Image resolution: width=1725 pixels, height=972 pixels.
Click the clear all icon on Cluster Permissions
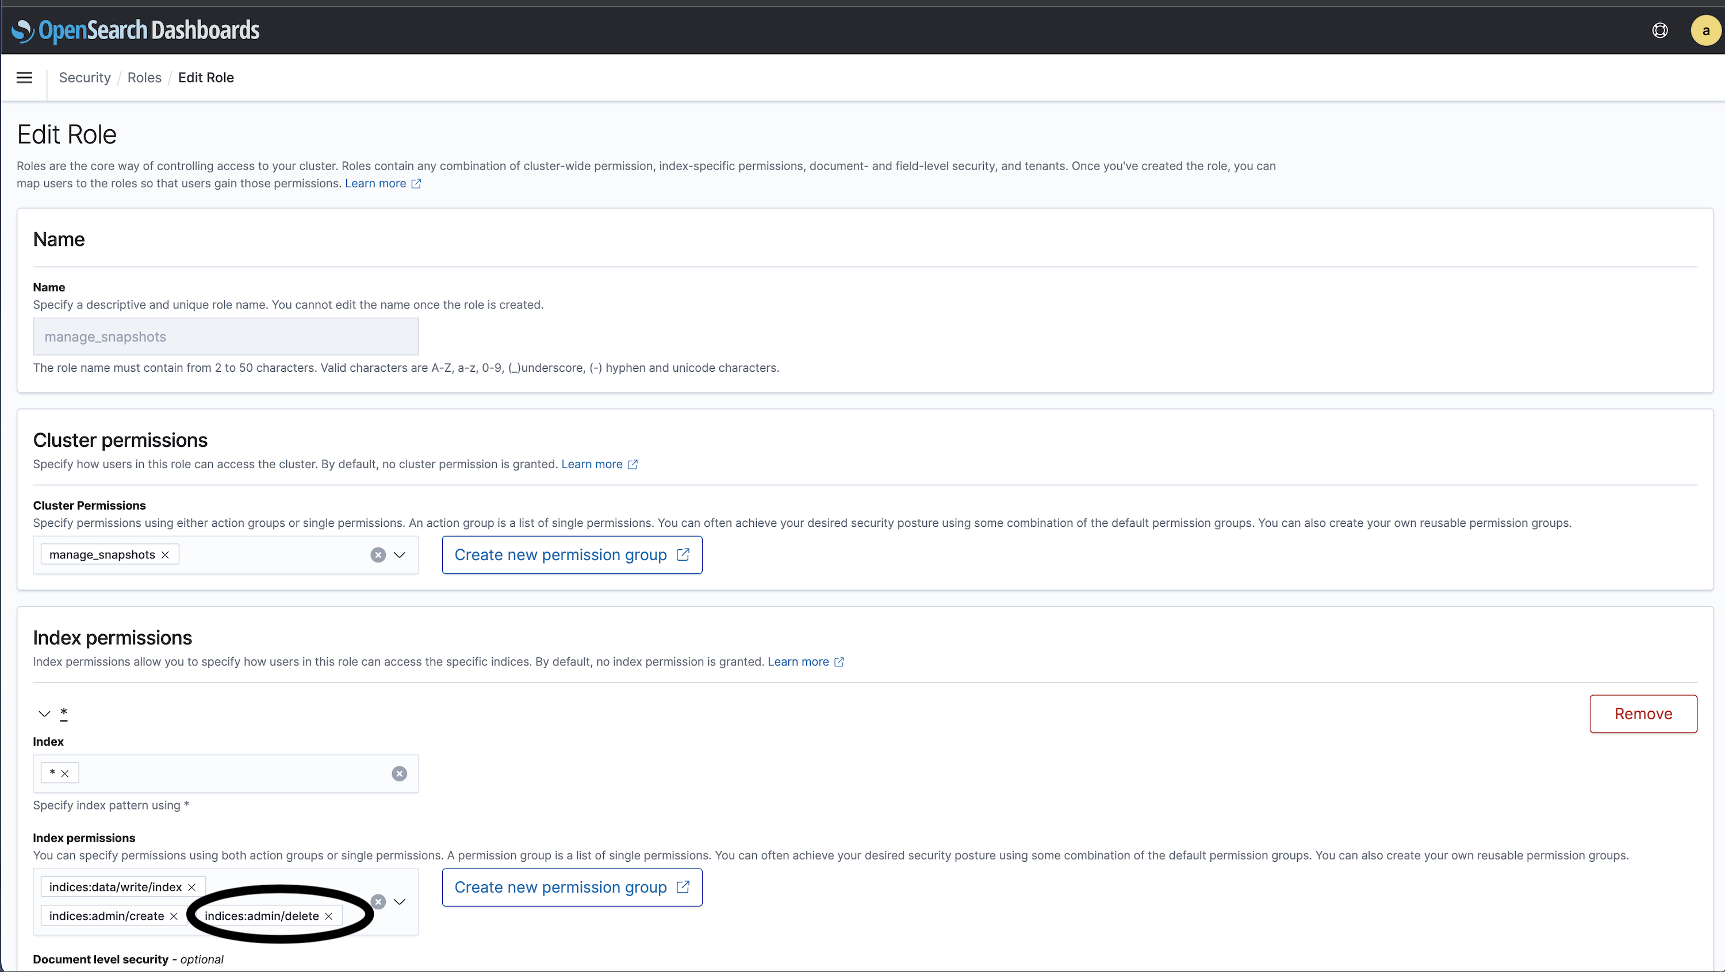(379, 554)
